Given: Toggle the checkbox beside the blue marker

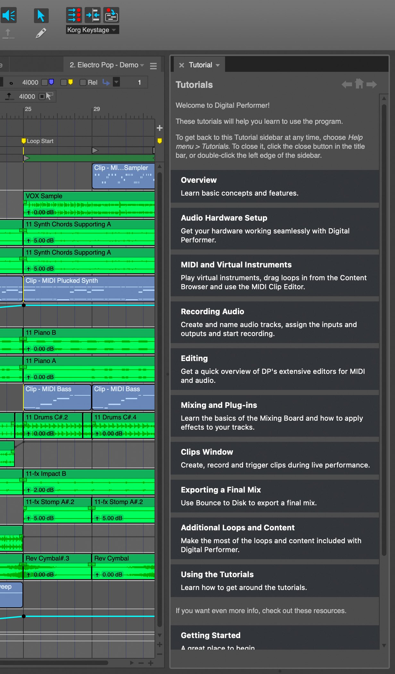Looking at the screenshot, I should click(x=45, y=82).
